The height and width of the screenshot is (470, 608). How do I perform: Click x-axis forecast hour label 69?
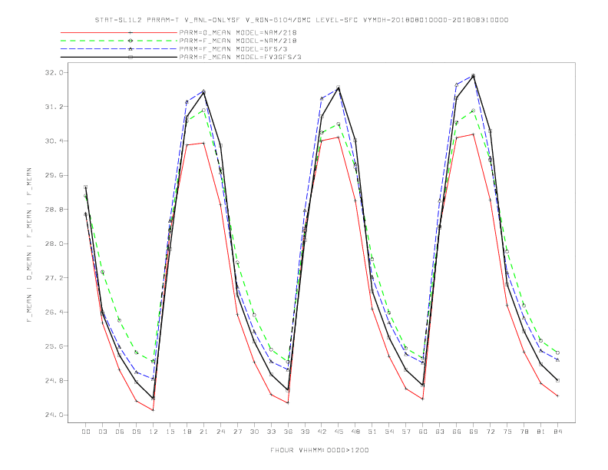474,432
